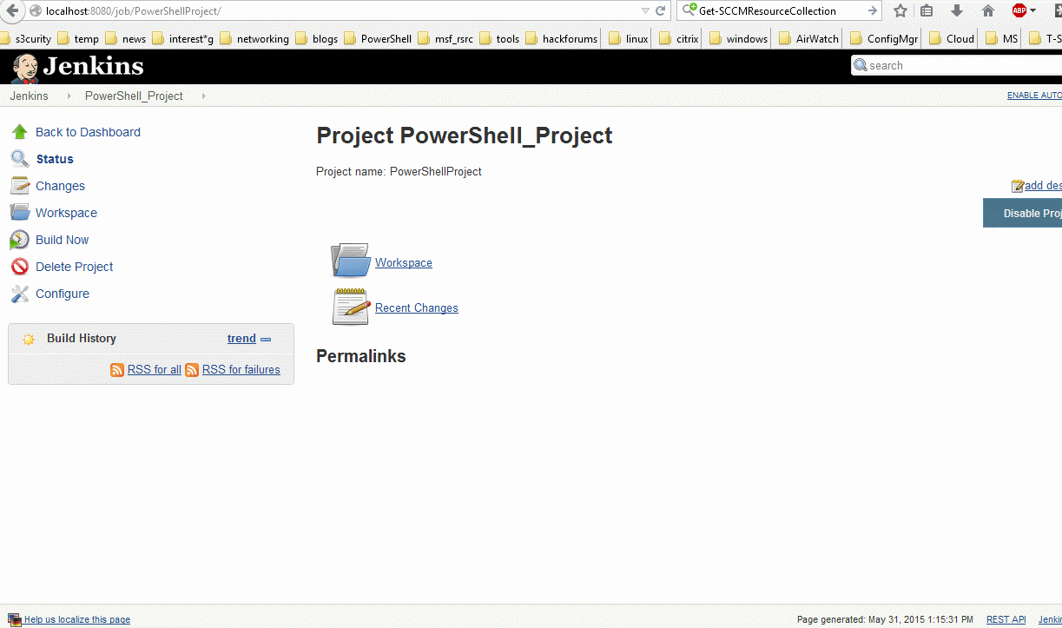Click the Enable Auto Refresh link
This screenshot has width=1062, height=628.
[1034, 96]
